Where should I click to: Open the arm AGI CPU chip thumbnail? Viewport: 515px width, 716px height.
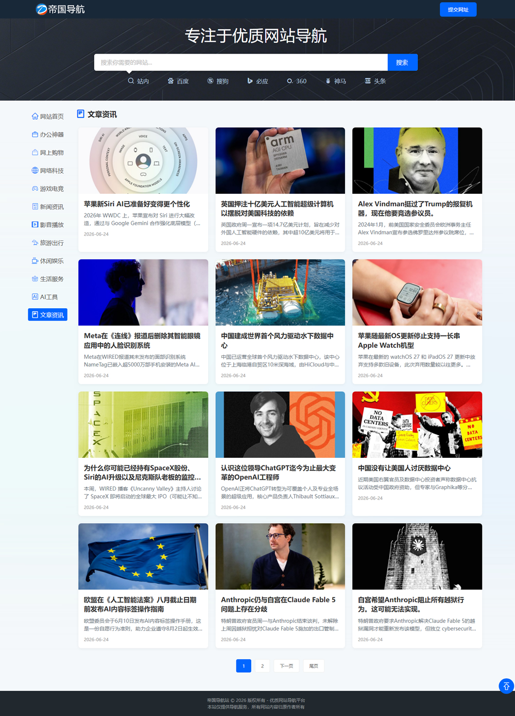click(280, 160)
